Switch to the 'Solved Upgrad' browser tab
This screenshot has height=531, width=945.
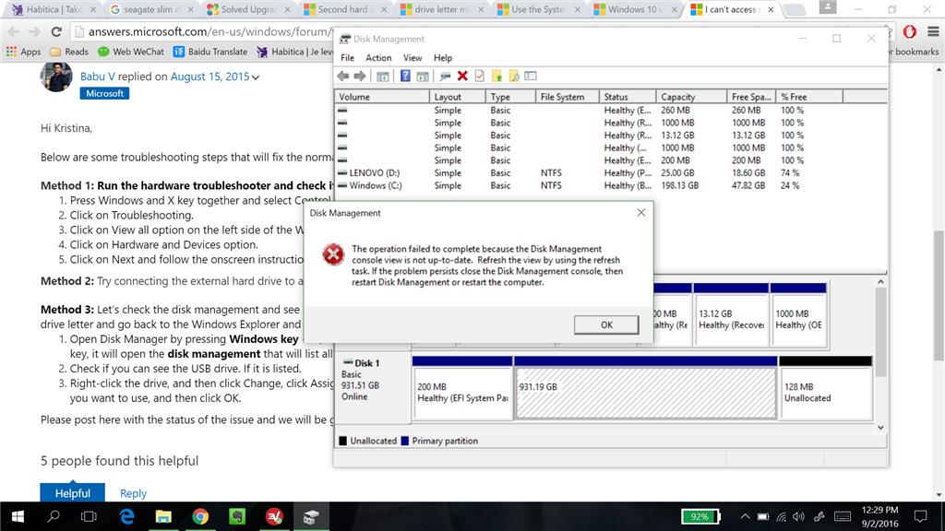pos(246,9)
